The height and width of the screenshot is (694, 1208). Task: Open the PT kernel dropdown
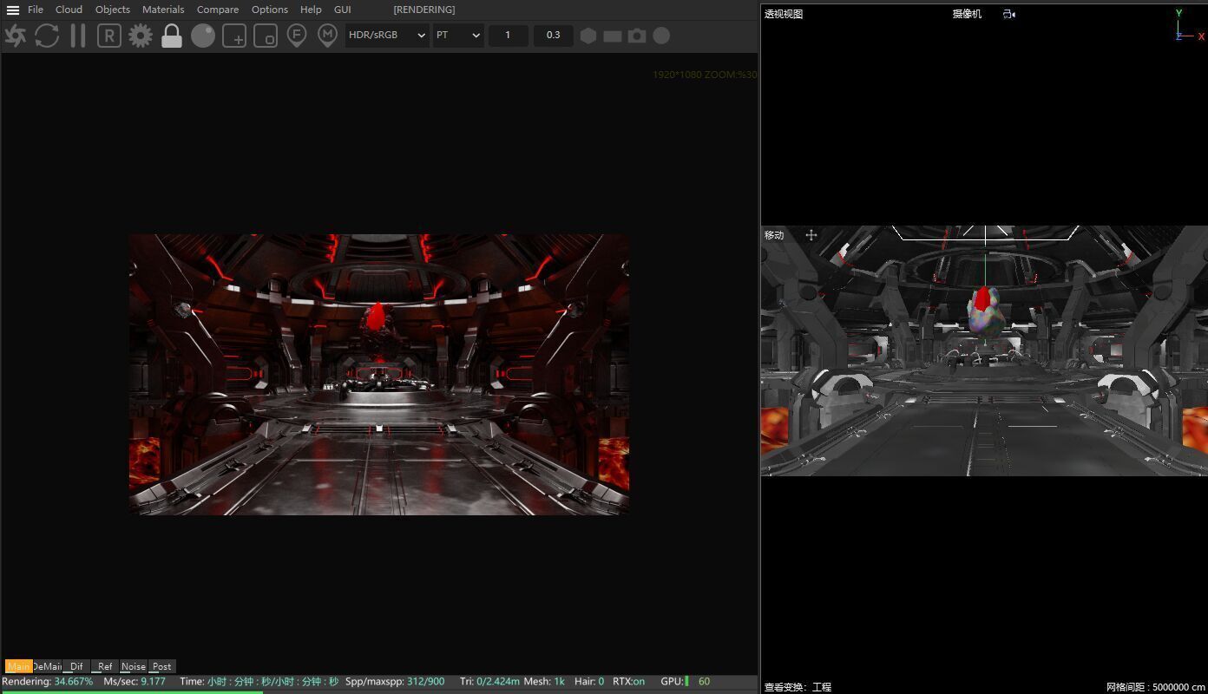coord(458,36)
